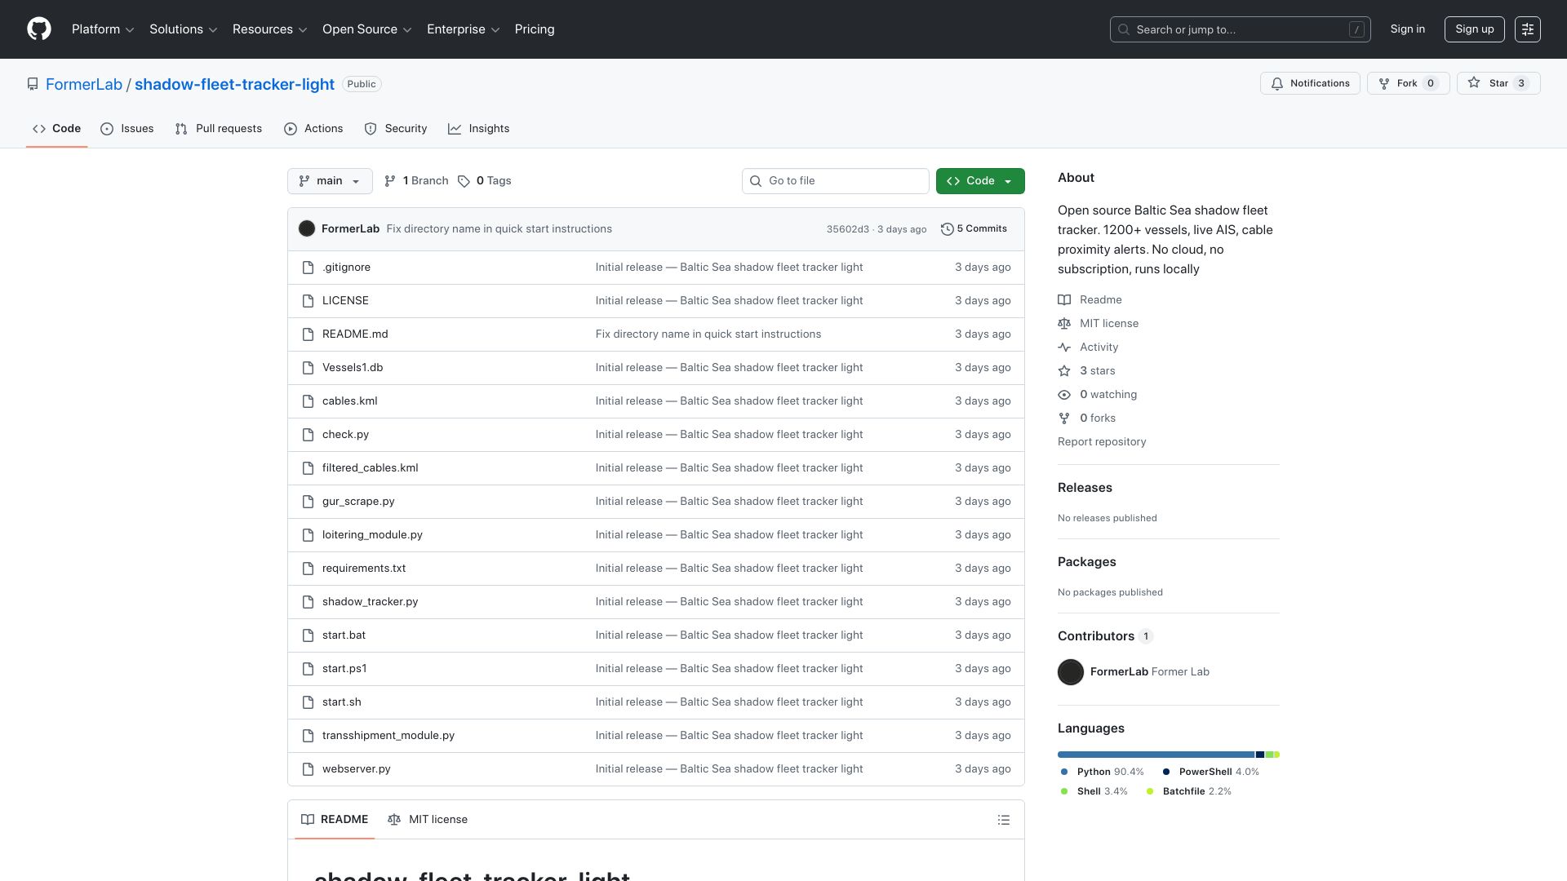The image size is (1567, 881).
Task: Click the file icon beside start.sh
Action: coord(308,702)
